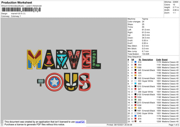
Task: Click the Captain Marvel letter M
Action: [x=34, y=59]
